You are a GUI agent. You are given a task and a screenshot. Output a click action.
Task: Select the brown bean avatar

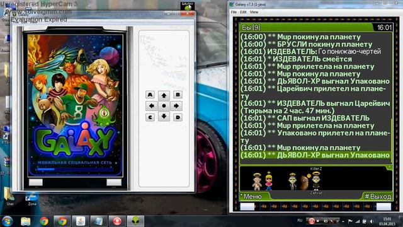tap(304, 182)
